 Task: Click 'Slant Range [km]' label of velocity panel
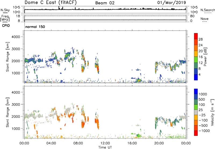coord(8,112)
